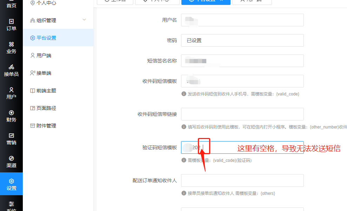Focus the 短信签名名称 input field
The width and height of the screenshot is (347, 211).
(242, 61)
